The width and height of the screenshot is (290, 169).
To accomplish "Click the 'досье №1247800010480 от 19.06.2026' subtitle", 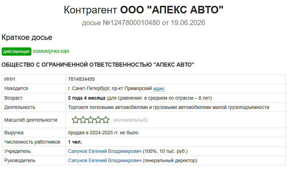I will (144, 23).
